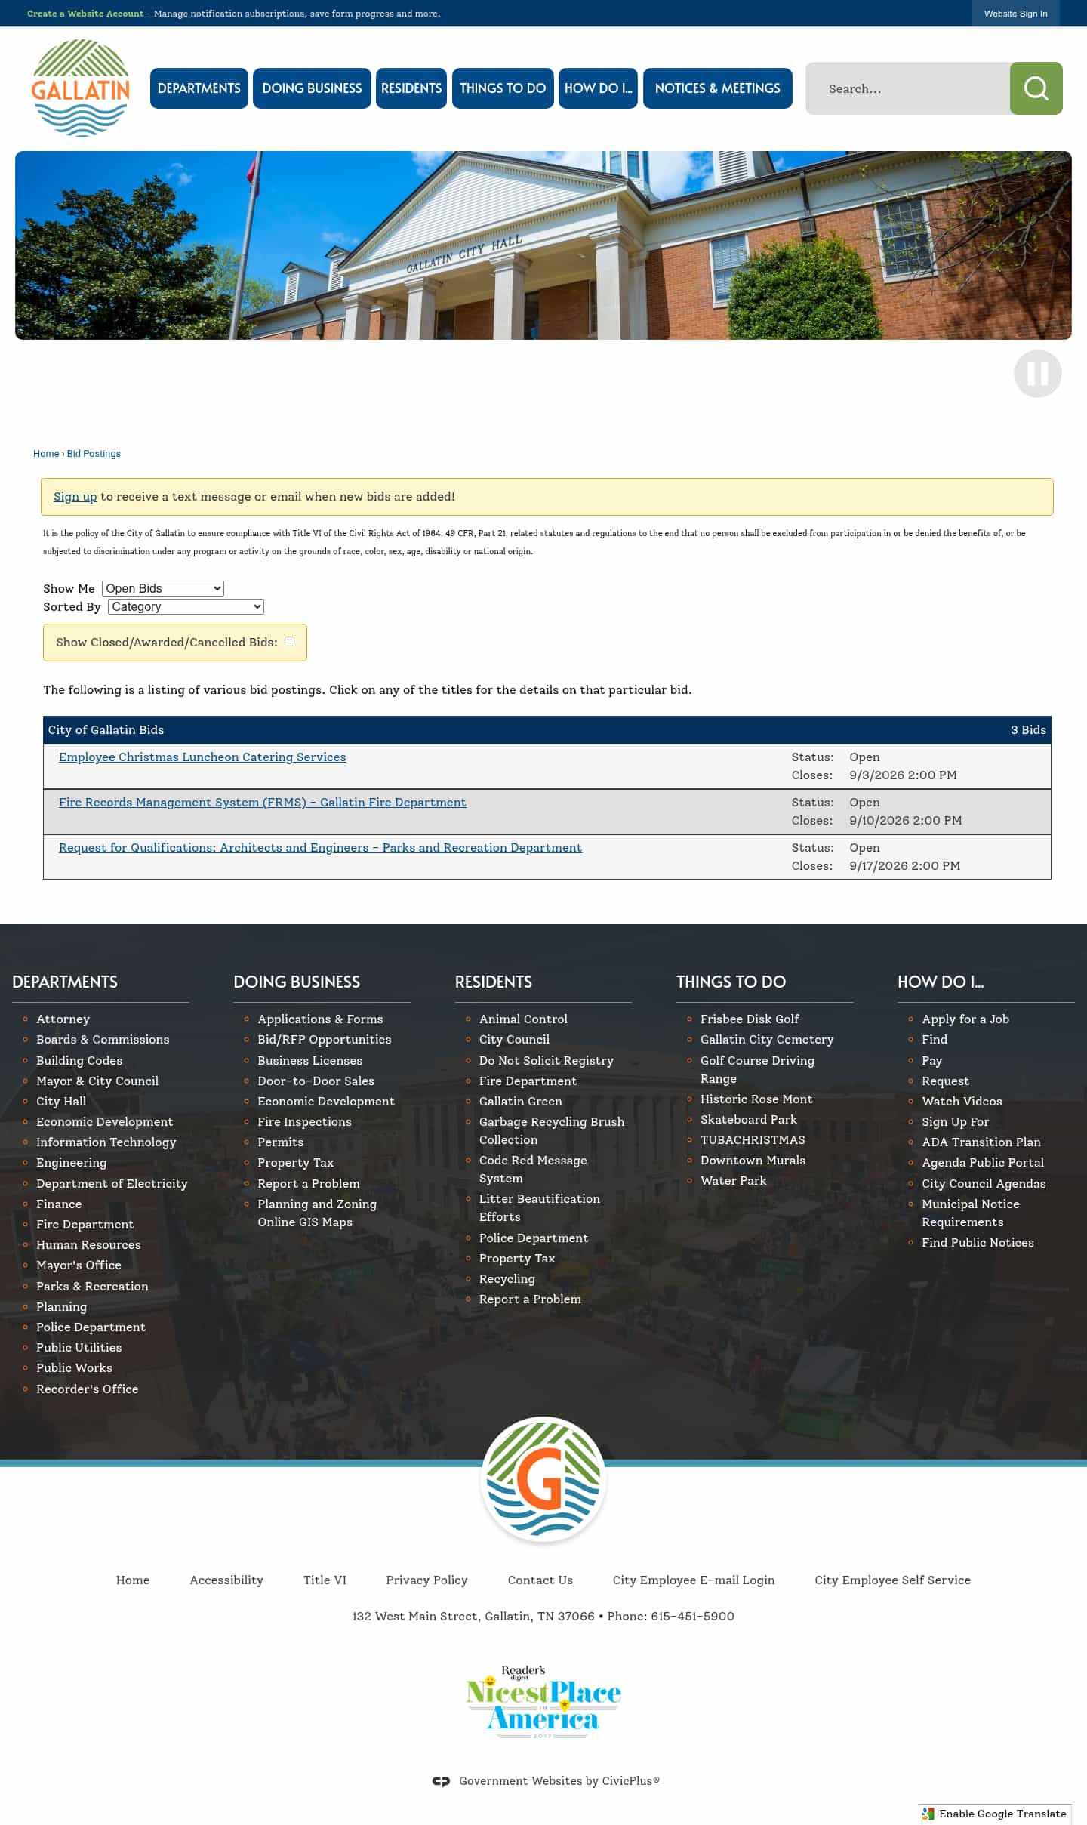This screenshot has width=1087, height=1825.
Task: Pause the banner slideshow
Action: [1037, 374]
